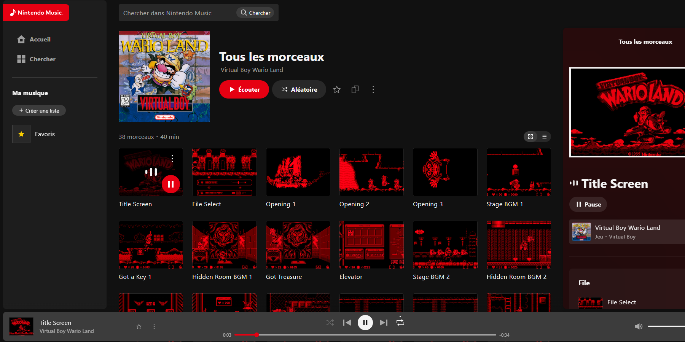Click the Créer une liste button

(x=39, y=111)
